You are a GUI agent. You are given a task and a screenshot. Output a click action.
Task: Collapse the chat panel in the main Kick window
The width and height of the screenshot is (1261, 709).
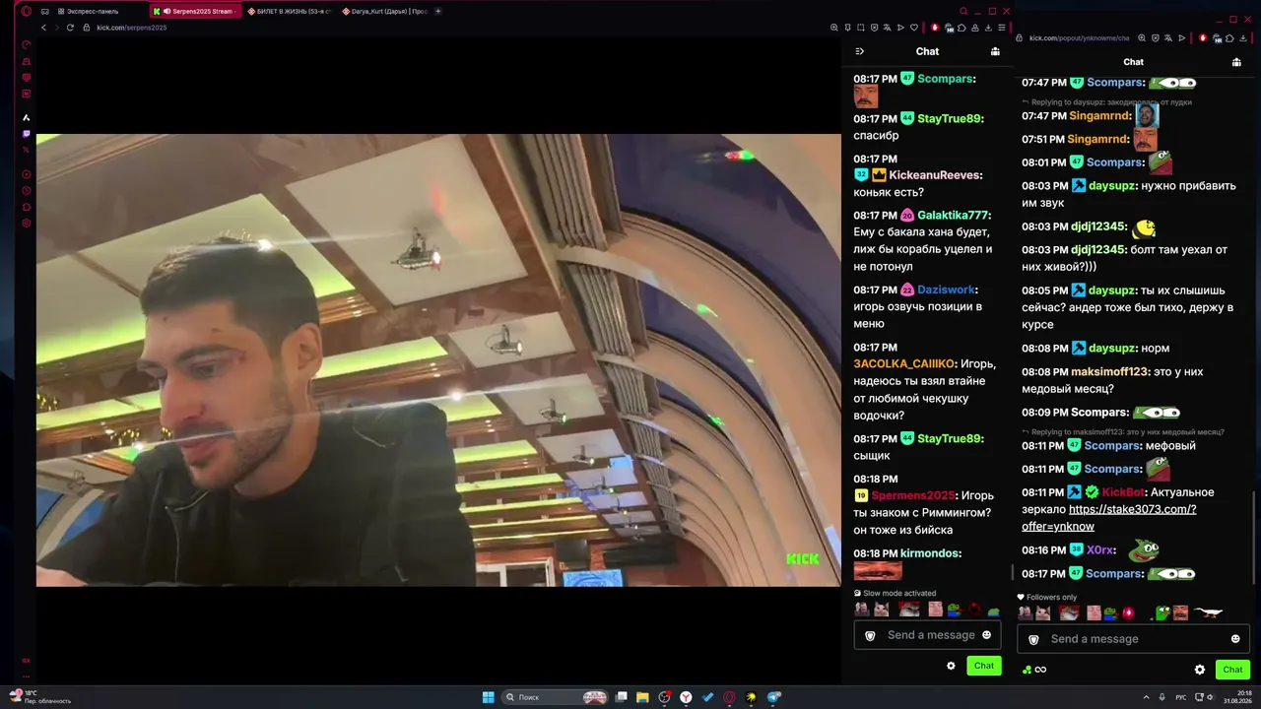click(859, 51)
